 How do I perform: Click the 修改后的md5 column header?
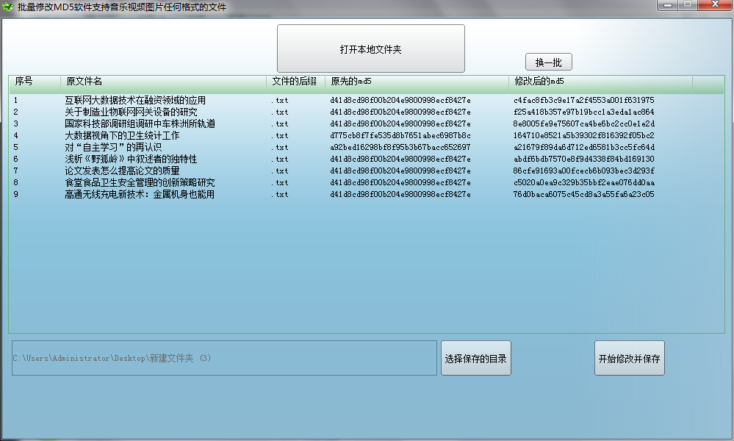coord(600,81)
